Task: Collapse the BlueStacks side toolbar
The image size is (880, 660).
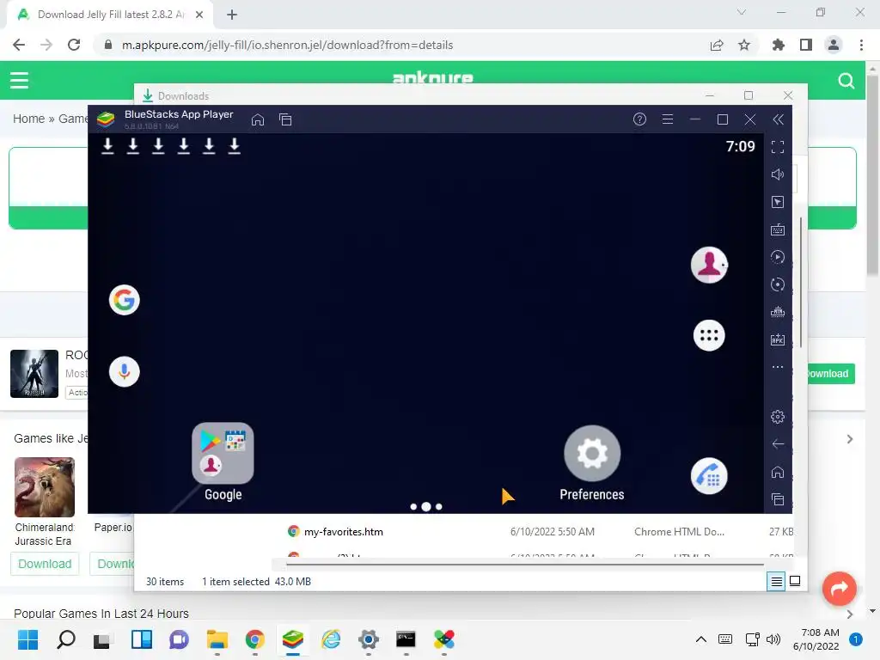Action: click(x=778, y=119)
